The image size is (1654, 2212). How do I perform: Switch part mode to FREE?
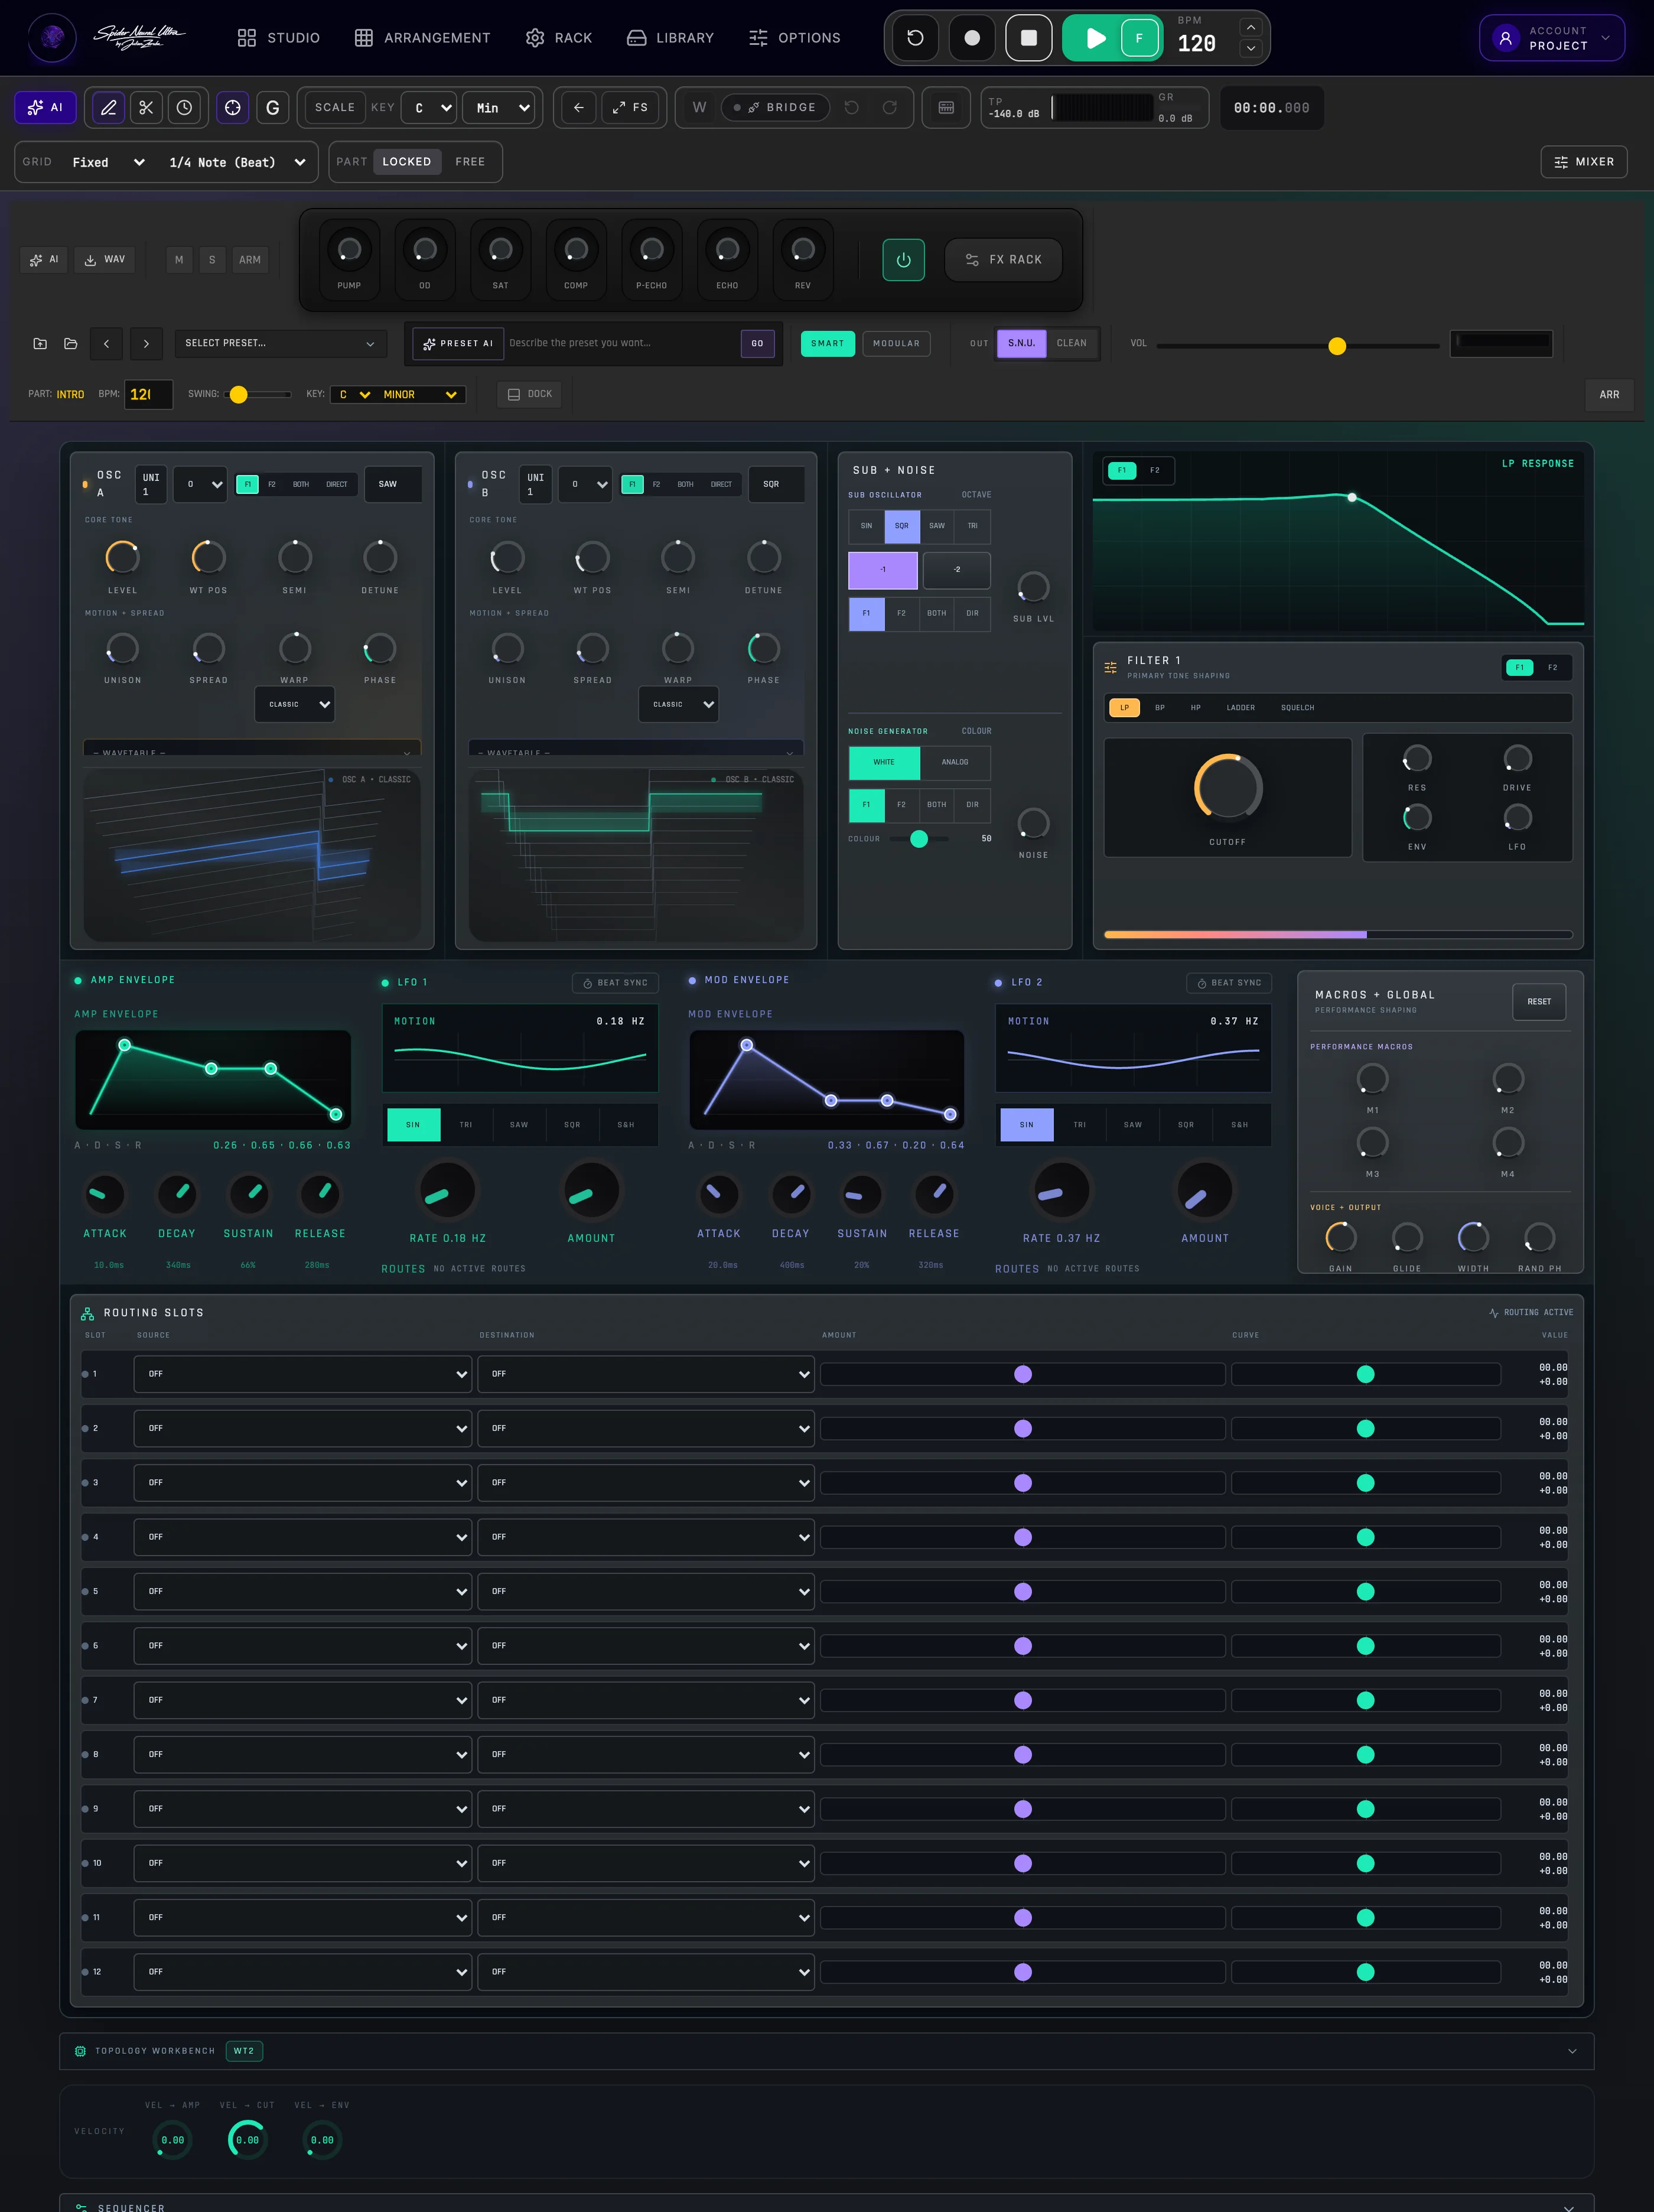[x=470, y=162]
